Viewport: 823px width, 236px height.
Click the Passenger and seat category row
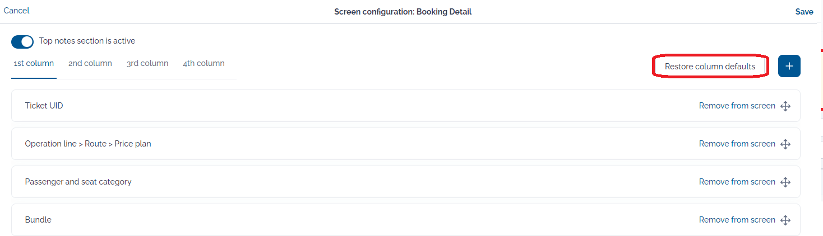pyautogui.click(x=406, y=182)
